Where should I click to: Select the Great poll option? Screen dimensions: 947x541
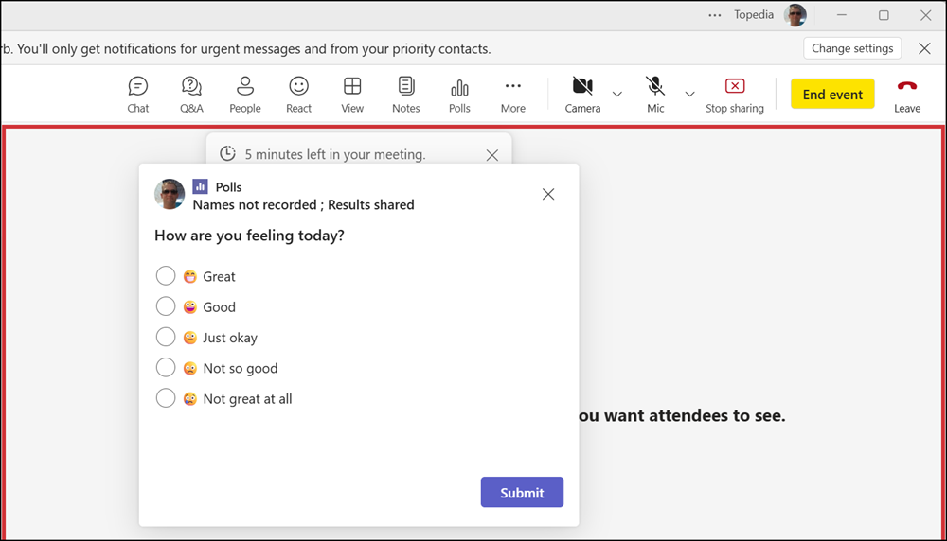tap(166, 276)
